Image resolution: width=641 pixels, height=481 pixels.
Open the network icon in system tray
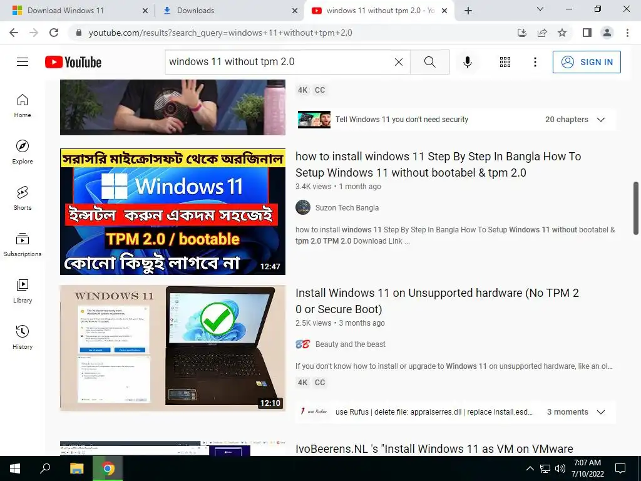(x=545, y=468)
